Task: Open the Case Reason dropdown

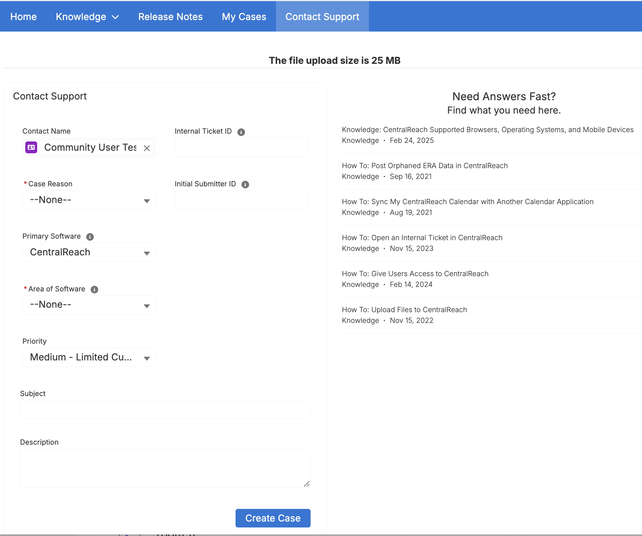Action: pyautogui.click(x=89, y=200)
